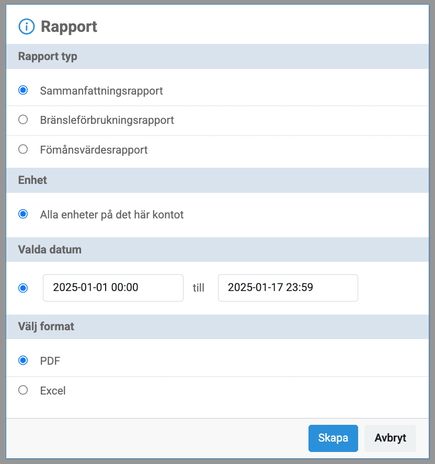Choose the Bränsleförbrukningsrapport radio button
The image size is (435, 464).
coord(23,120)
